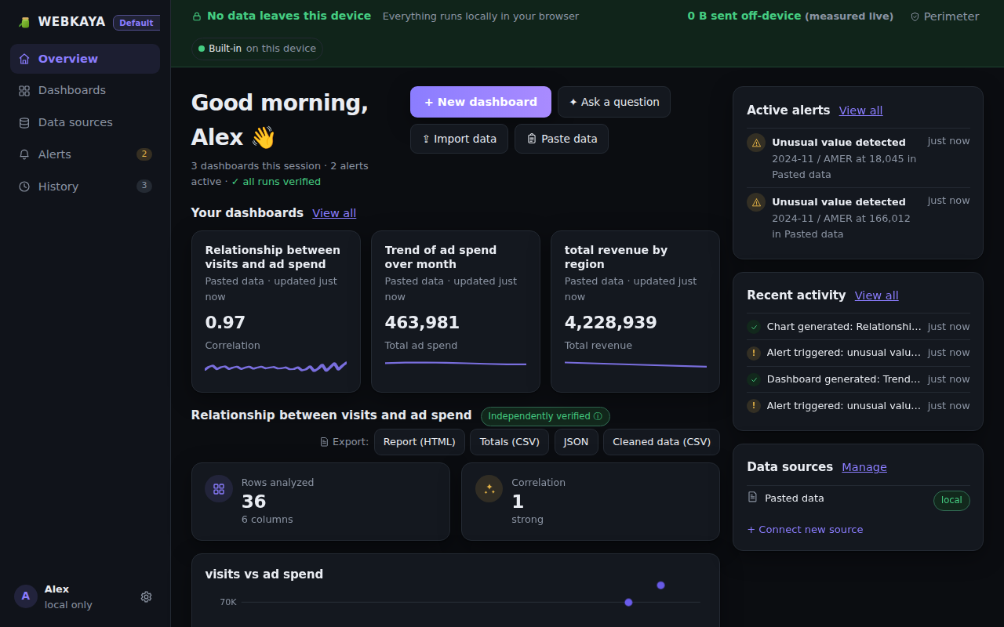Screen dimensions: 1004x627
Task: Click the 0 B sent off-device indicator
Action: click(790, 16)
